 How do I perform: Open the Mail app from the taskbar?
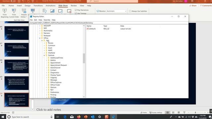(x=72, y=117)
